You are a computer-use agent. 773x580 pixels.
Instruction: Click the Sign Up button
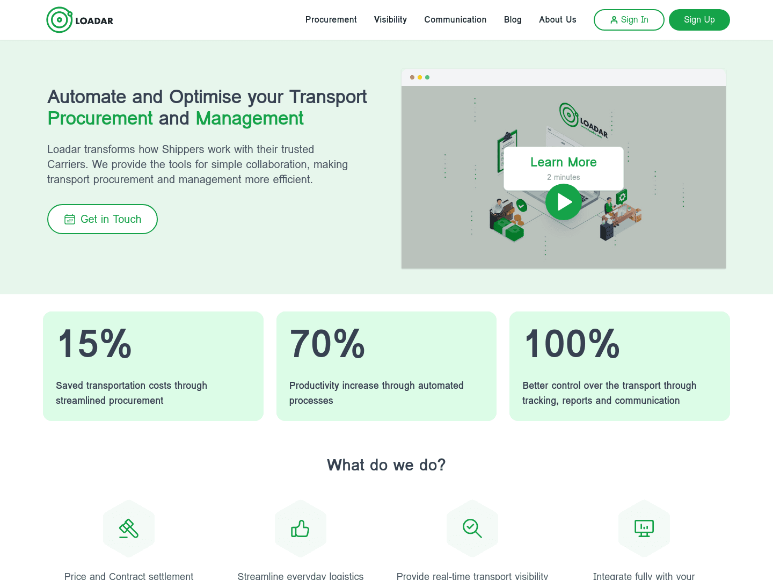(x=699, y=19)
